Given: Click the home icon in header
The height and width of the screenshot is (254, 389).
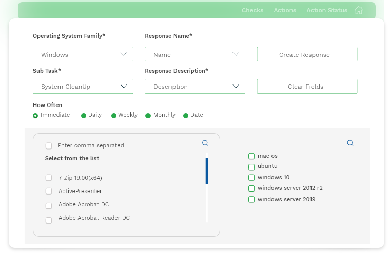Looking at the screenshot, I should [359, 10].
